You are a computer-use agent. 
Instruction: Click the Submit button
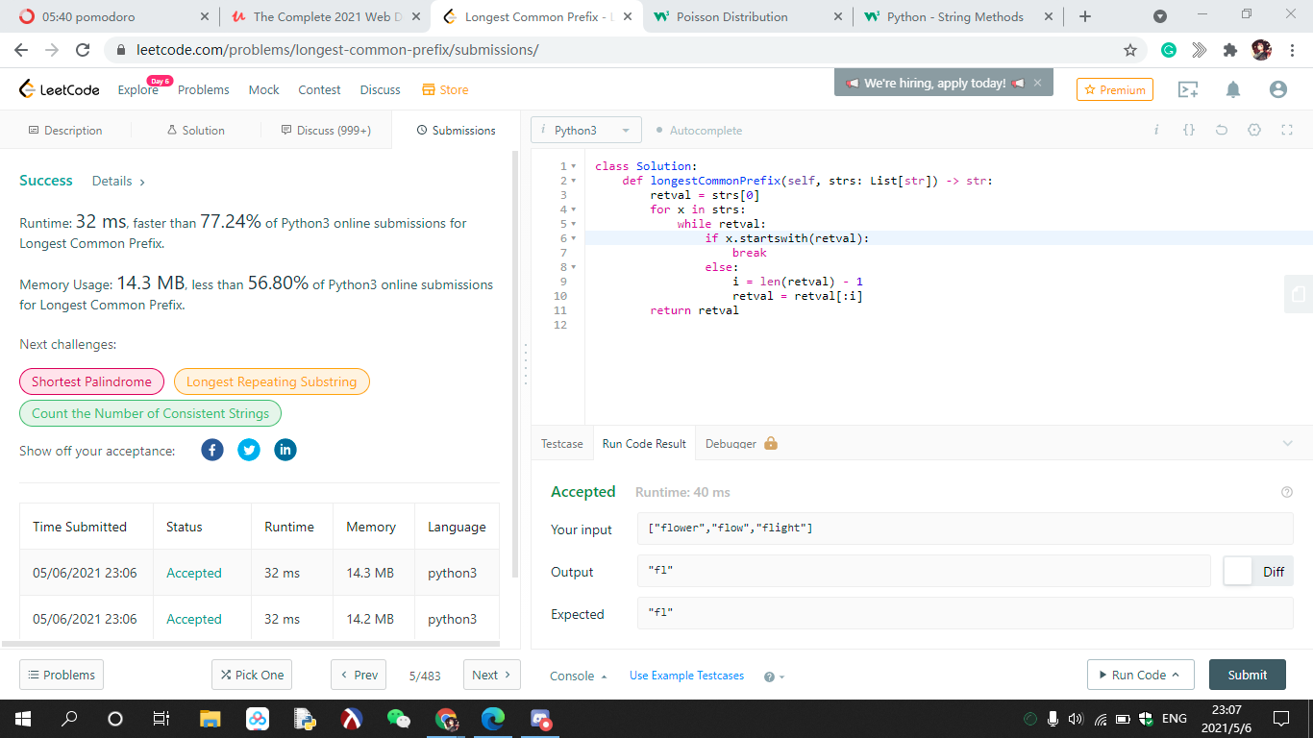pyautogui.click(x=1248, y=675)
